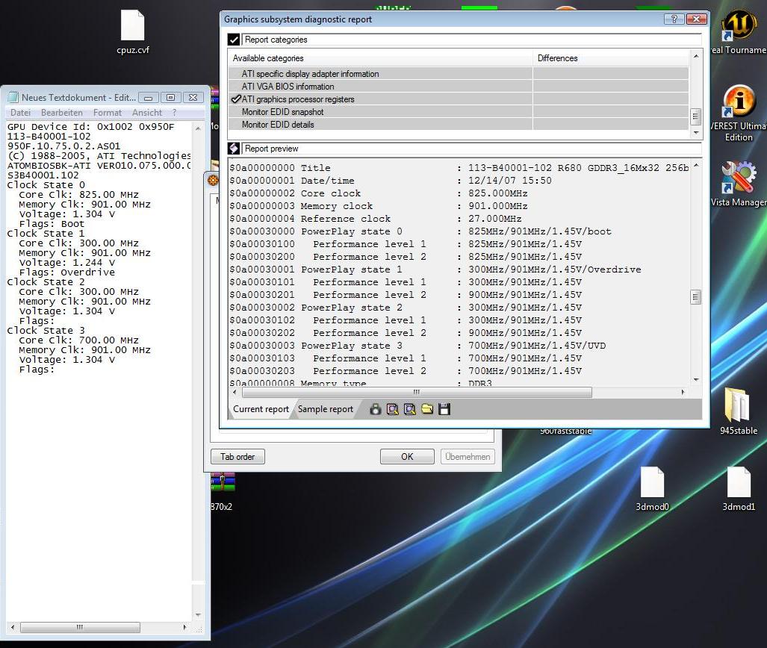Click the categories list vertical scrollbar thumb
Screen dimensions: 767x648
click(x=695, y=116)
